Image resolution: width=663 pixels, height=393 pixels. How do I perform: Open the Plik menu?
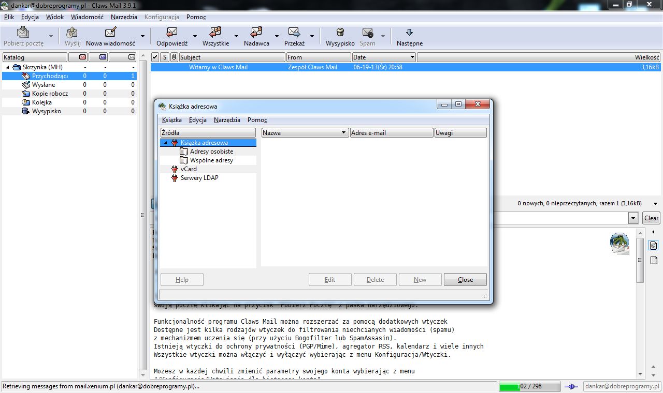pos(9,17)
